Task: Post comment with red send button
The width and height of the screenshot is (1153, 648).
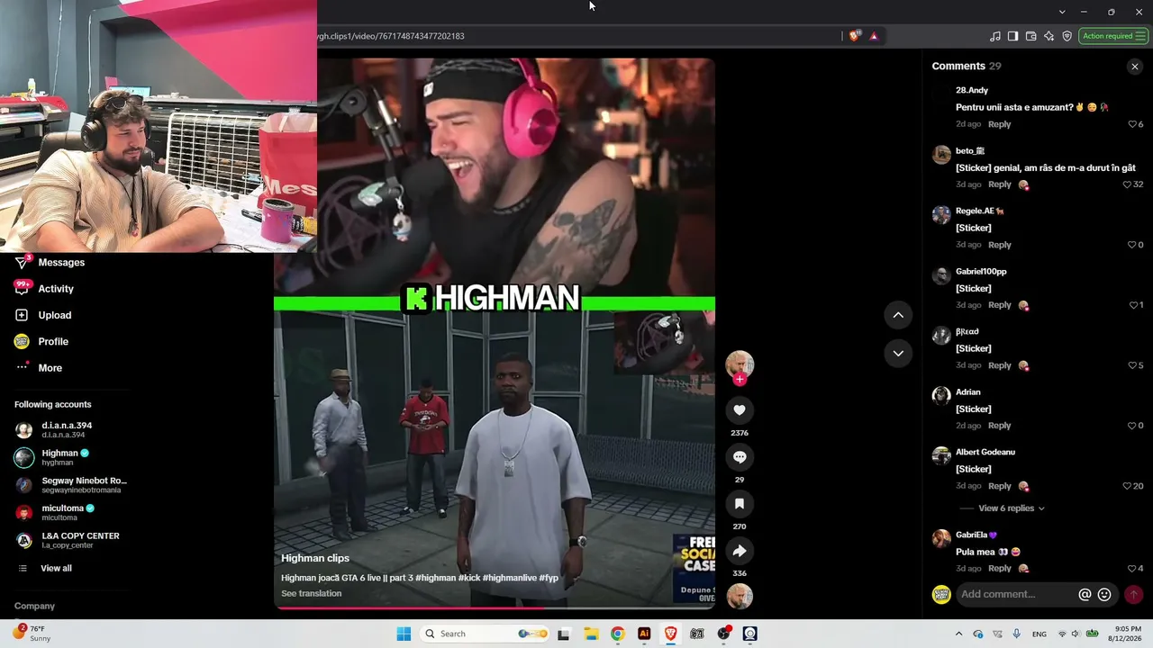Action: 1133,594
